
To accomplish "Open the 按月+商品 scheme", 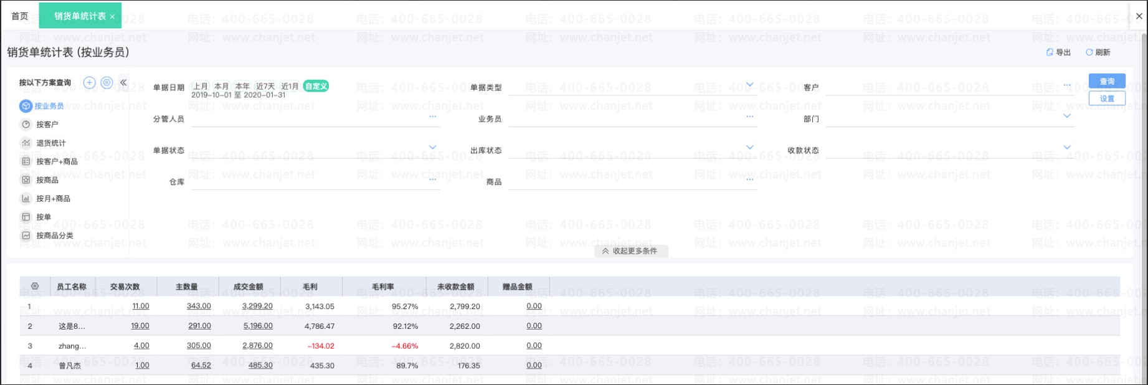I will point(46,199).
